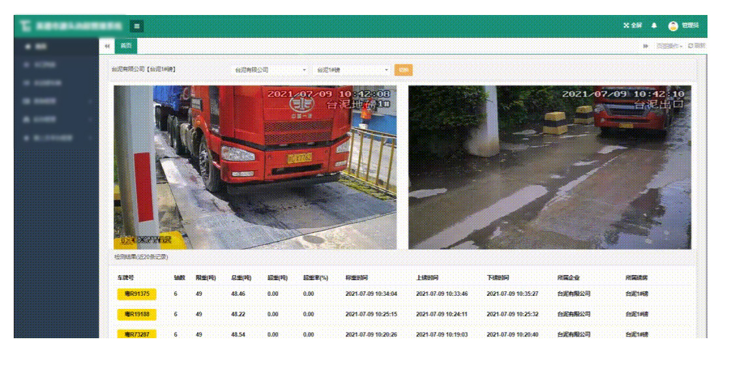
Task: Click the 管理员 user avatar
Action: (x=673, y=26)
